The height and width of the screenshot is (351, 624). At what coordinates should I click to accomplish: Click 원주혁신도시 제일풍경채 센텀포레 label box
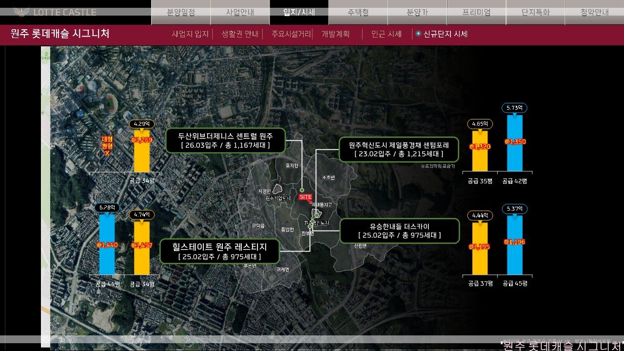point(399,149)
